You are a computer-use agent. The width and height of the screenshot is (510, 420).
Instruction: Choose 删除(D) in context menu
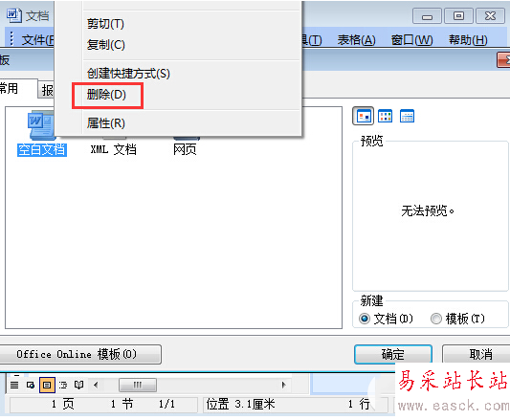[177, 95]
